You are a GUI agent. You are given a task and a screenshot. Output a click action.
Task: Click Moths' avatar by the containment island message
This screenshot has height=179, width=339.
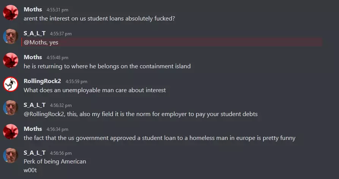[x=10, y=60]
